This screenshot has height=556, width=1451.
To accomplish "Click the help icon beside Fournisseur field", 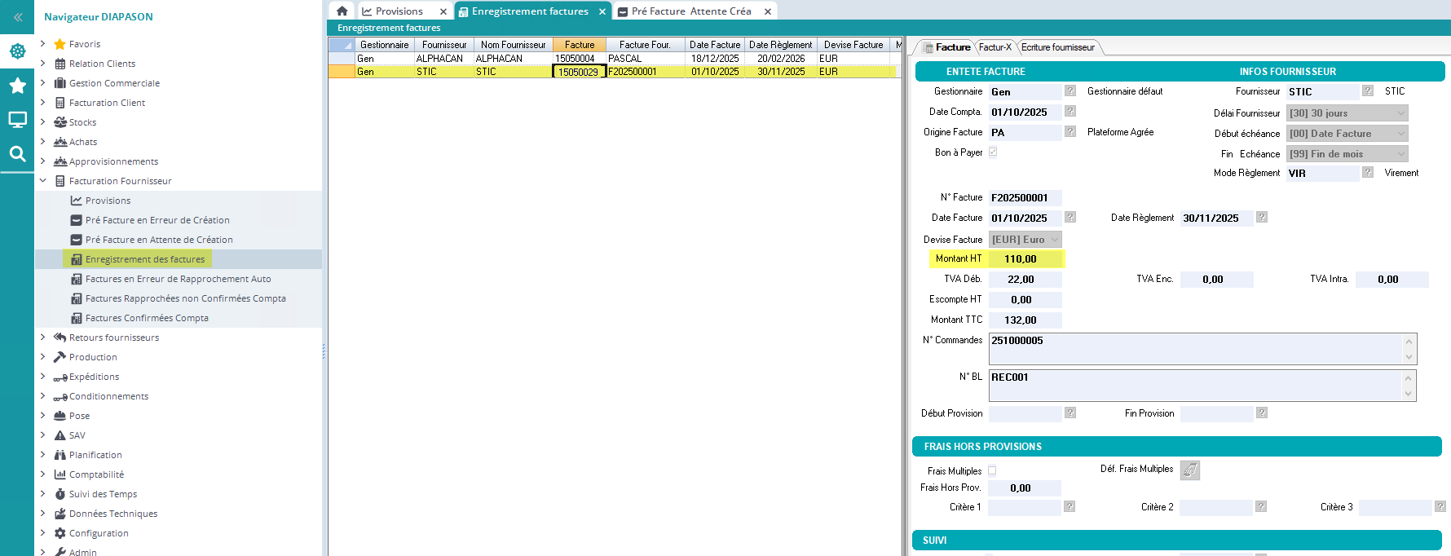I will [x=1368, y=91].
